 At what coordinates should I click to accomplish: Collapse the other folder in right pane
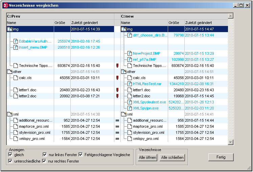click(x=123, y=72)
